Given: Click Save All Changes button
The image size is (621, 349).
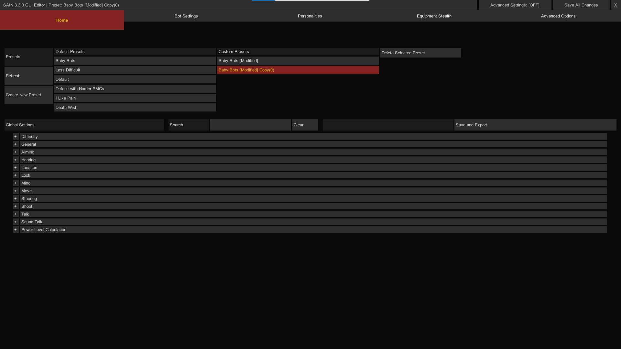Looking at the screenshot, I should click(581, 5).
